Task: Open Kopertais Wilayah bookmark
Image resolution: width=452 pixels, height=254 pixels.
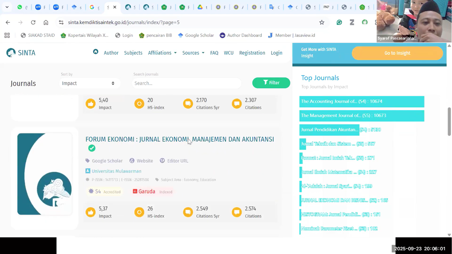Action: tap(85, 35)
